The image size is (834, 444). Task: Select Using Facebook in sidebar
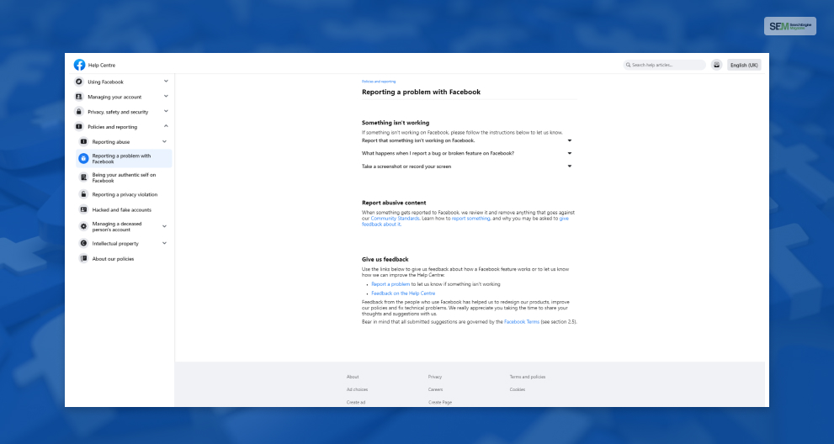(105, 82)
